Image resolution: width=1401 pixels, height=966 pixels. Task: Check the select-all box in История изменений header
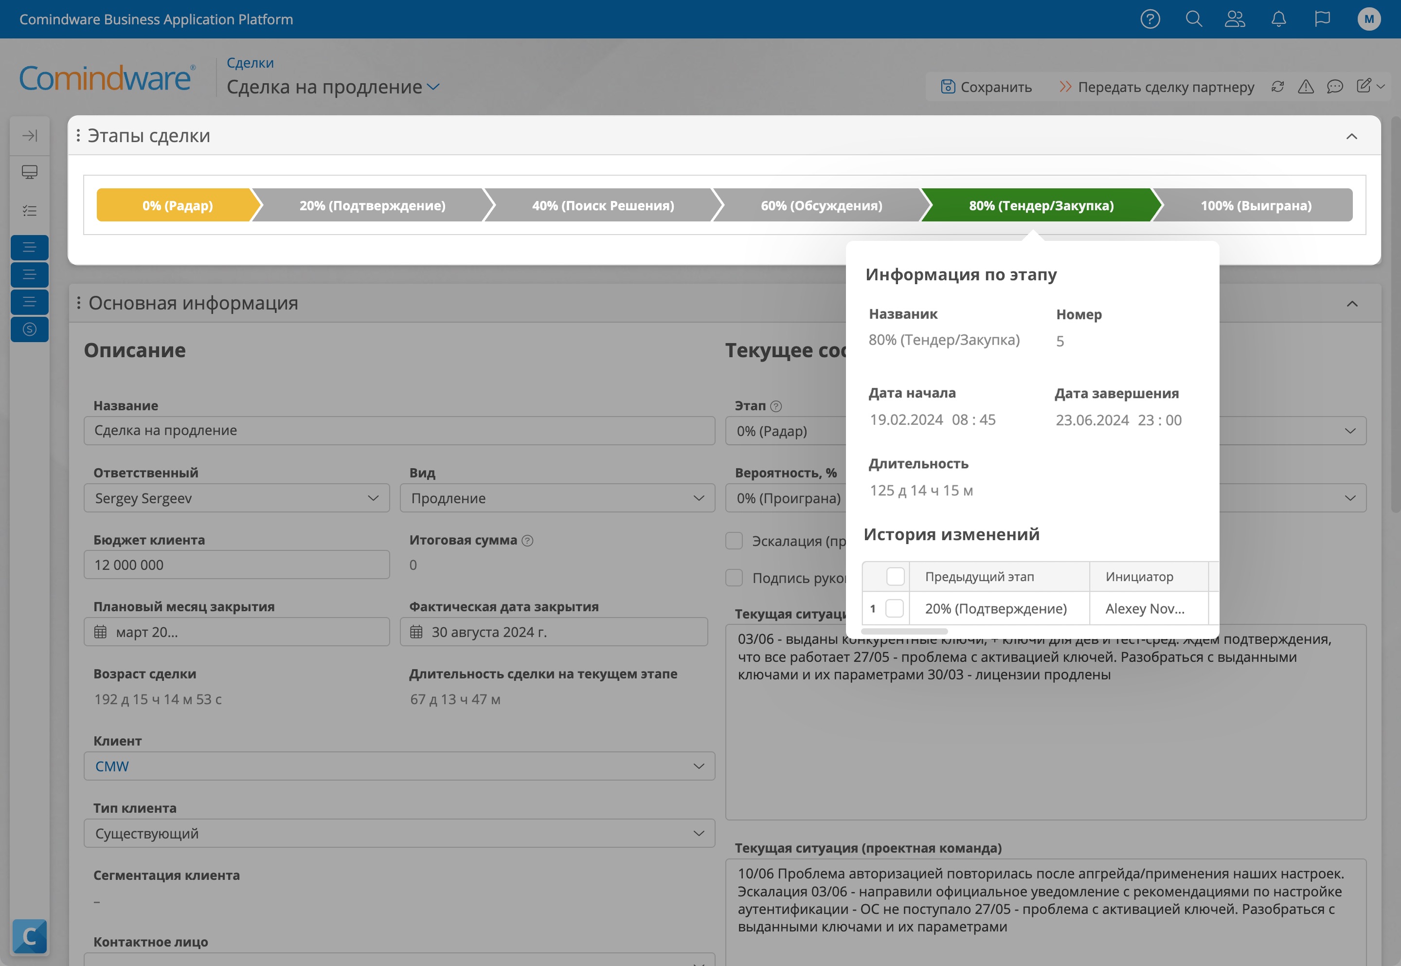pyautogui.click(x=895, y=576)
